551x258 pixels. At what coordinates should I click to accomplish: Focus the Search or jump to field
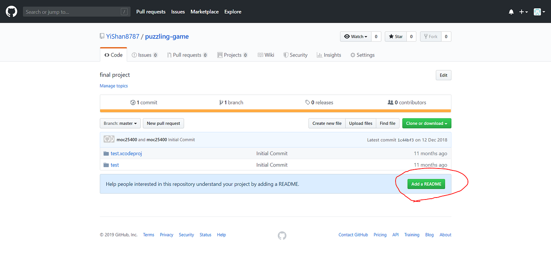point(76,12)
